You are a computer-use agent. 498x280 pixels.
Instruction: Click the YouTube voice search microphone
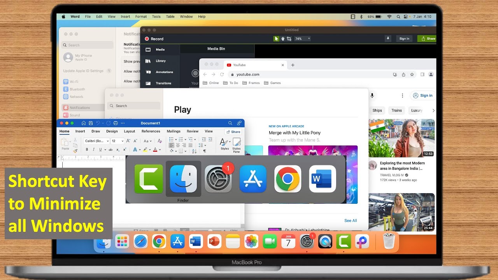(x=372, y=95)
